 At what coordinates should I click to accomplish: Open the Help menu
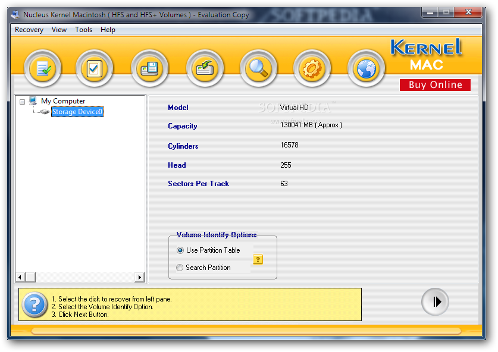point(108,30)
